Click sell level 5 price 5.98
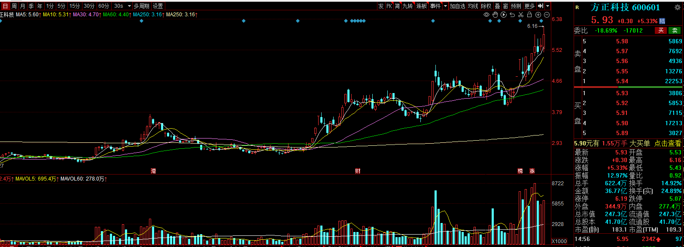 (622, 41)
